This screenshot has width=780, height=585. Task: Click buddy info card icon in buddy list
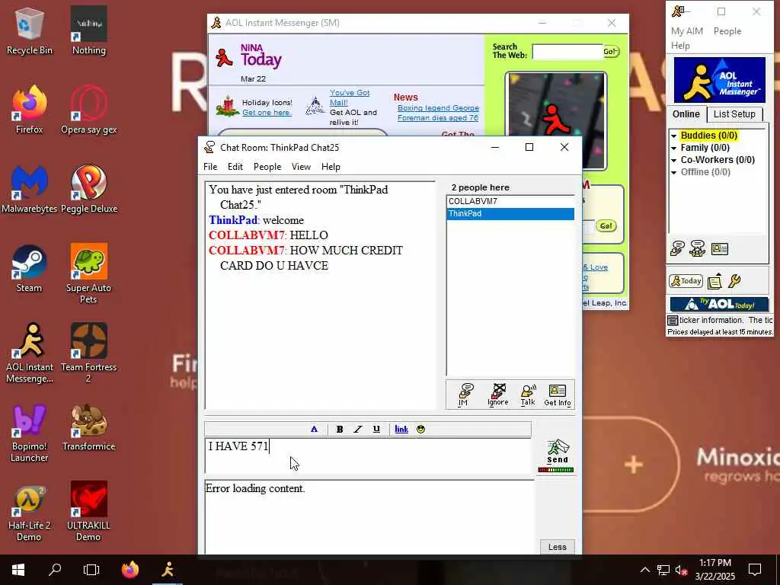click(720, 248)
